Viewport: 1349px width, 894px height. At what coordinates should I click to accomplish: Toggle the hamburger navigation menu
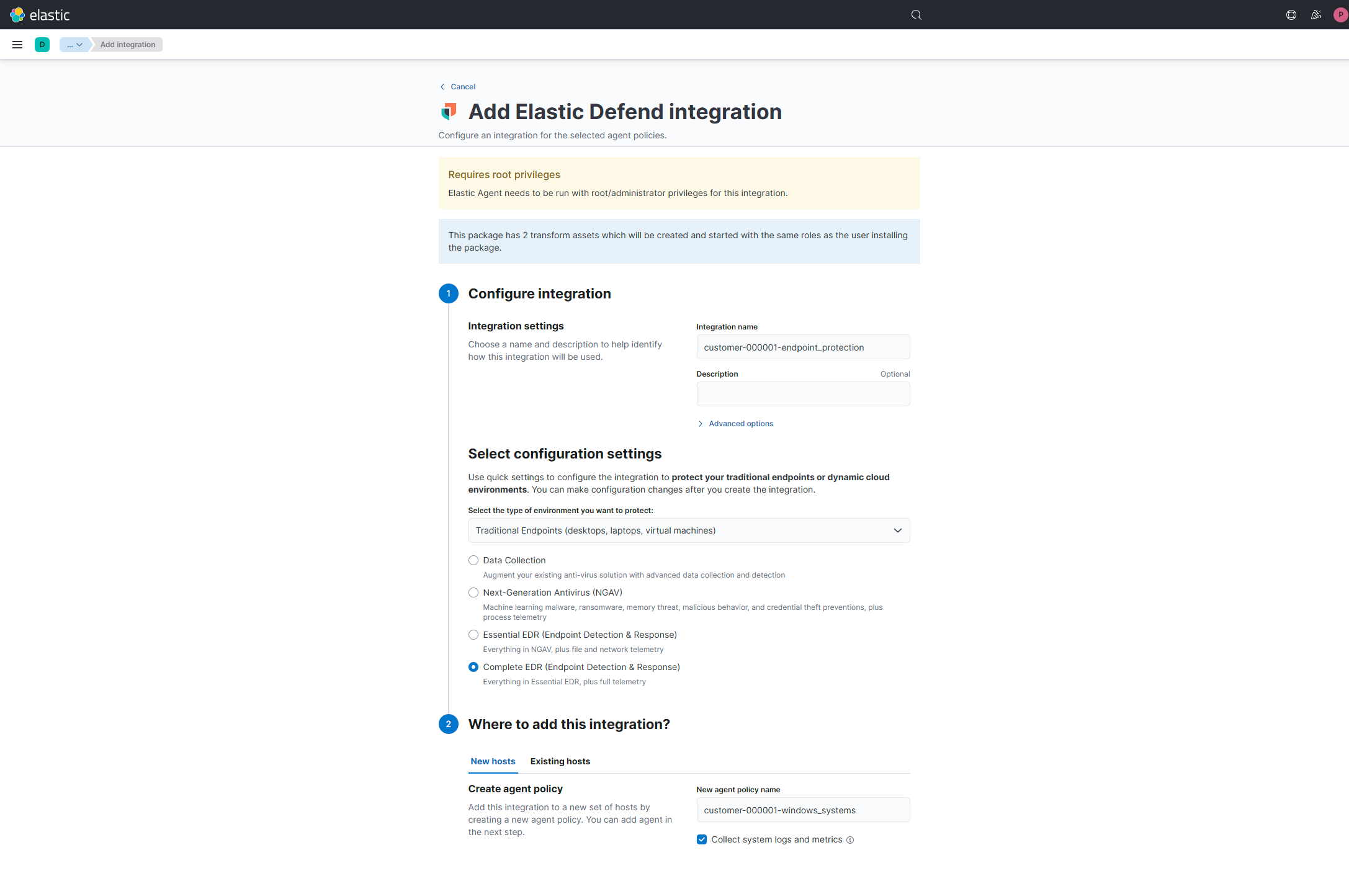[17, 45]
